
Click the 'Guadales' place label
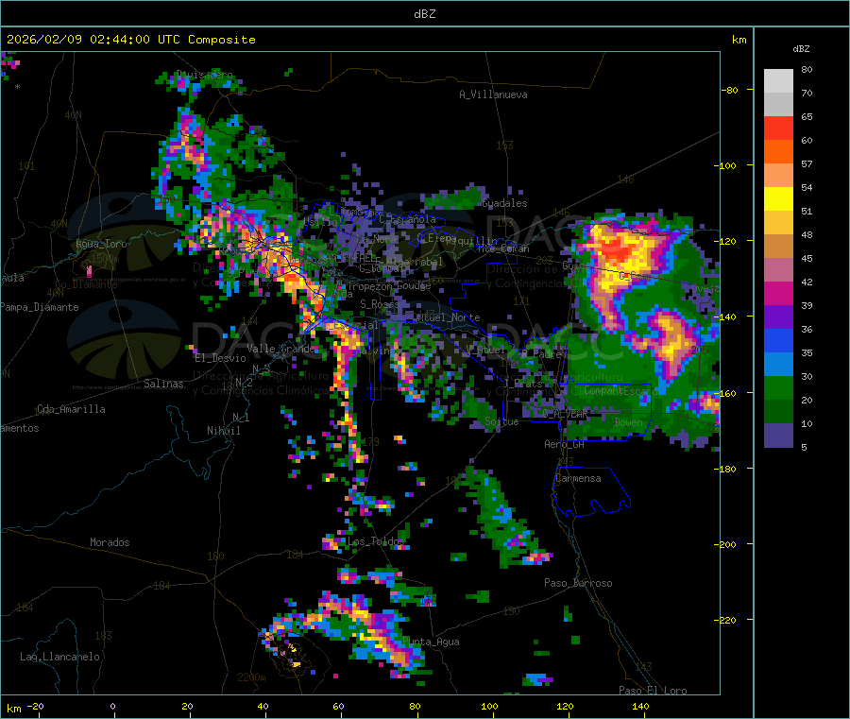(x=504, y=203)
